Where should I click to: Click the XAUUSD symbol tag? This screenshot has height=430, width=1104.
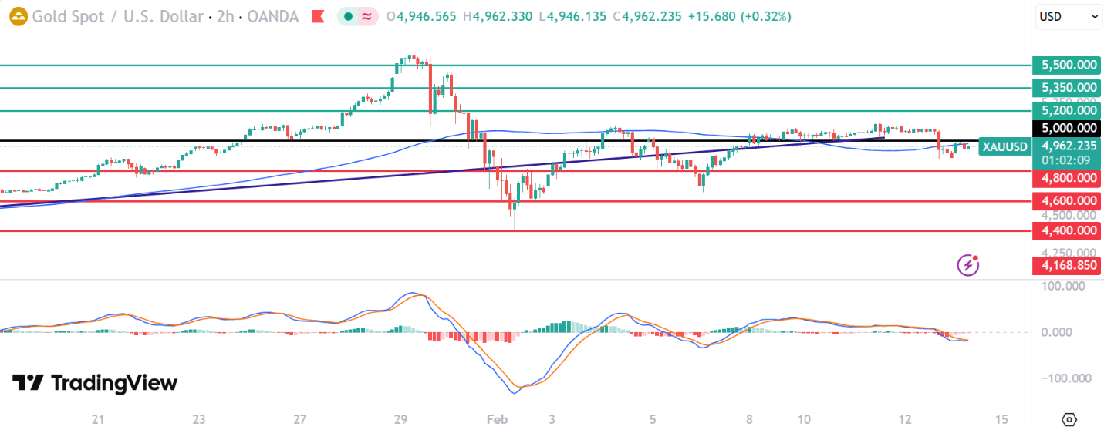(1005, 146)
